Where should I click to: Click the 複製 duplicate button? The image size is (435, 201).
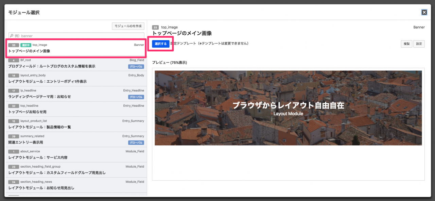click(406, 44)
